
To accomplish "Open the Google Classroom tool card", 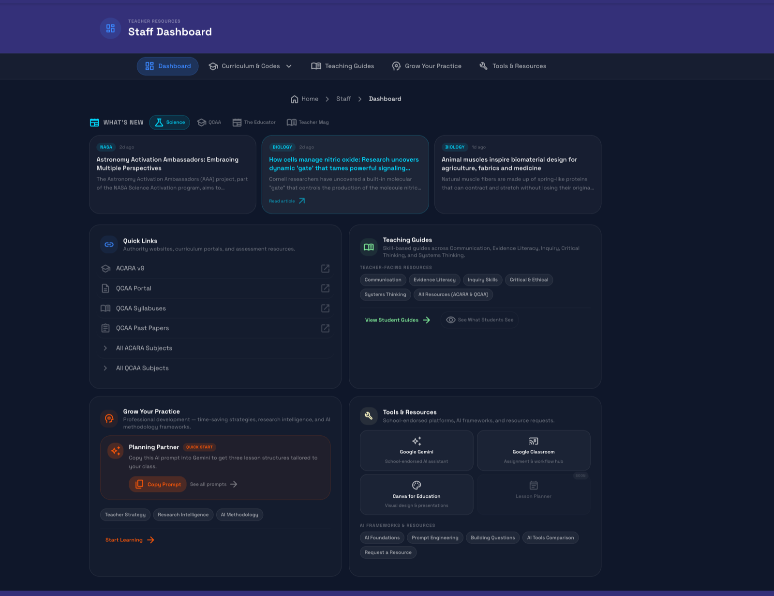I will [534, 450].
